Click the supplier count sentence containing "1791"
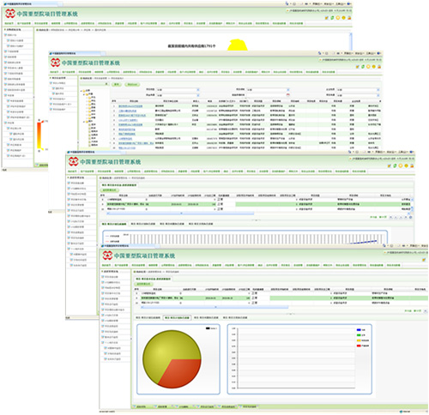The width and height of the screenshot is (429, 415). point(191,46)
